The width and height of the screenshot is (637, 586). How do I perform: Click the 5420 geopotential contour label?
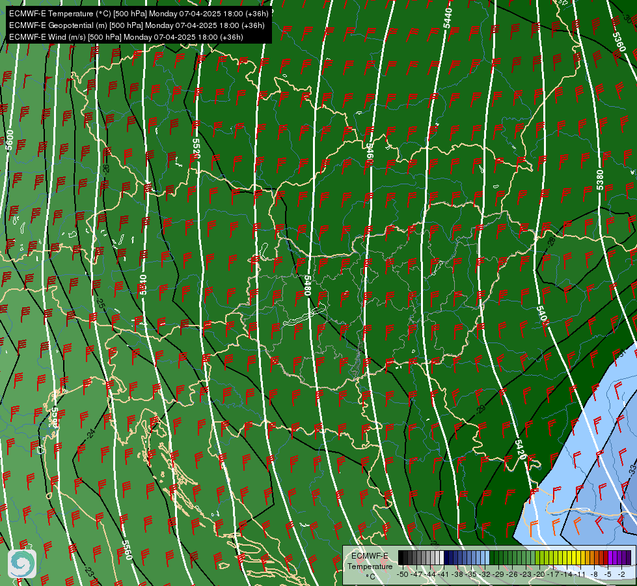pyautogui.click(x=521, y=449)
